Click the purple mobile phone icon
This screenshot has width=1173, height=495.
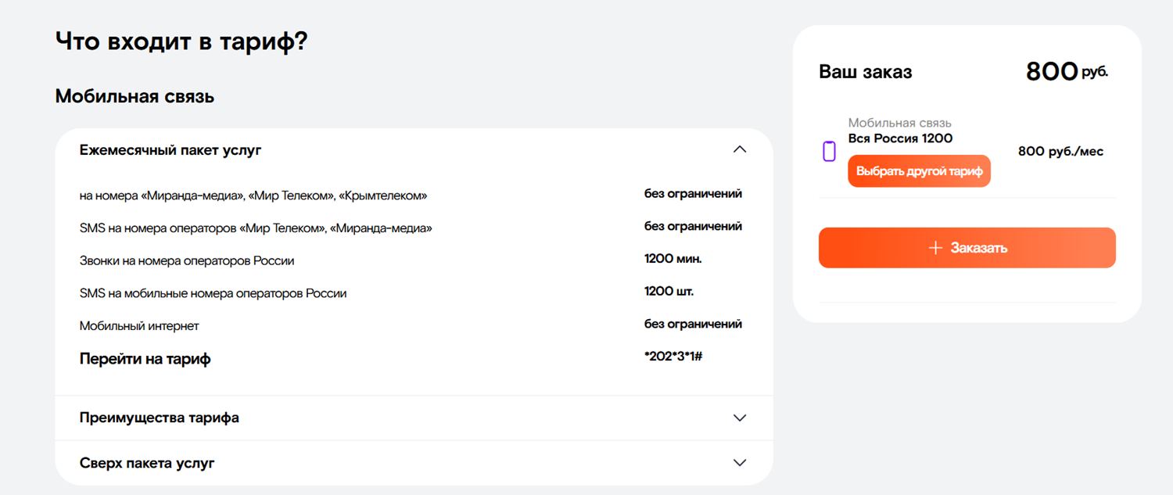[829, 152]
